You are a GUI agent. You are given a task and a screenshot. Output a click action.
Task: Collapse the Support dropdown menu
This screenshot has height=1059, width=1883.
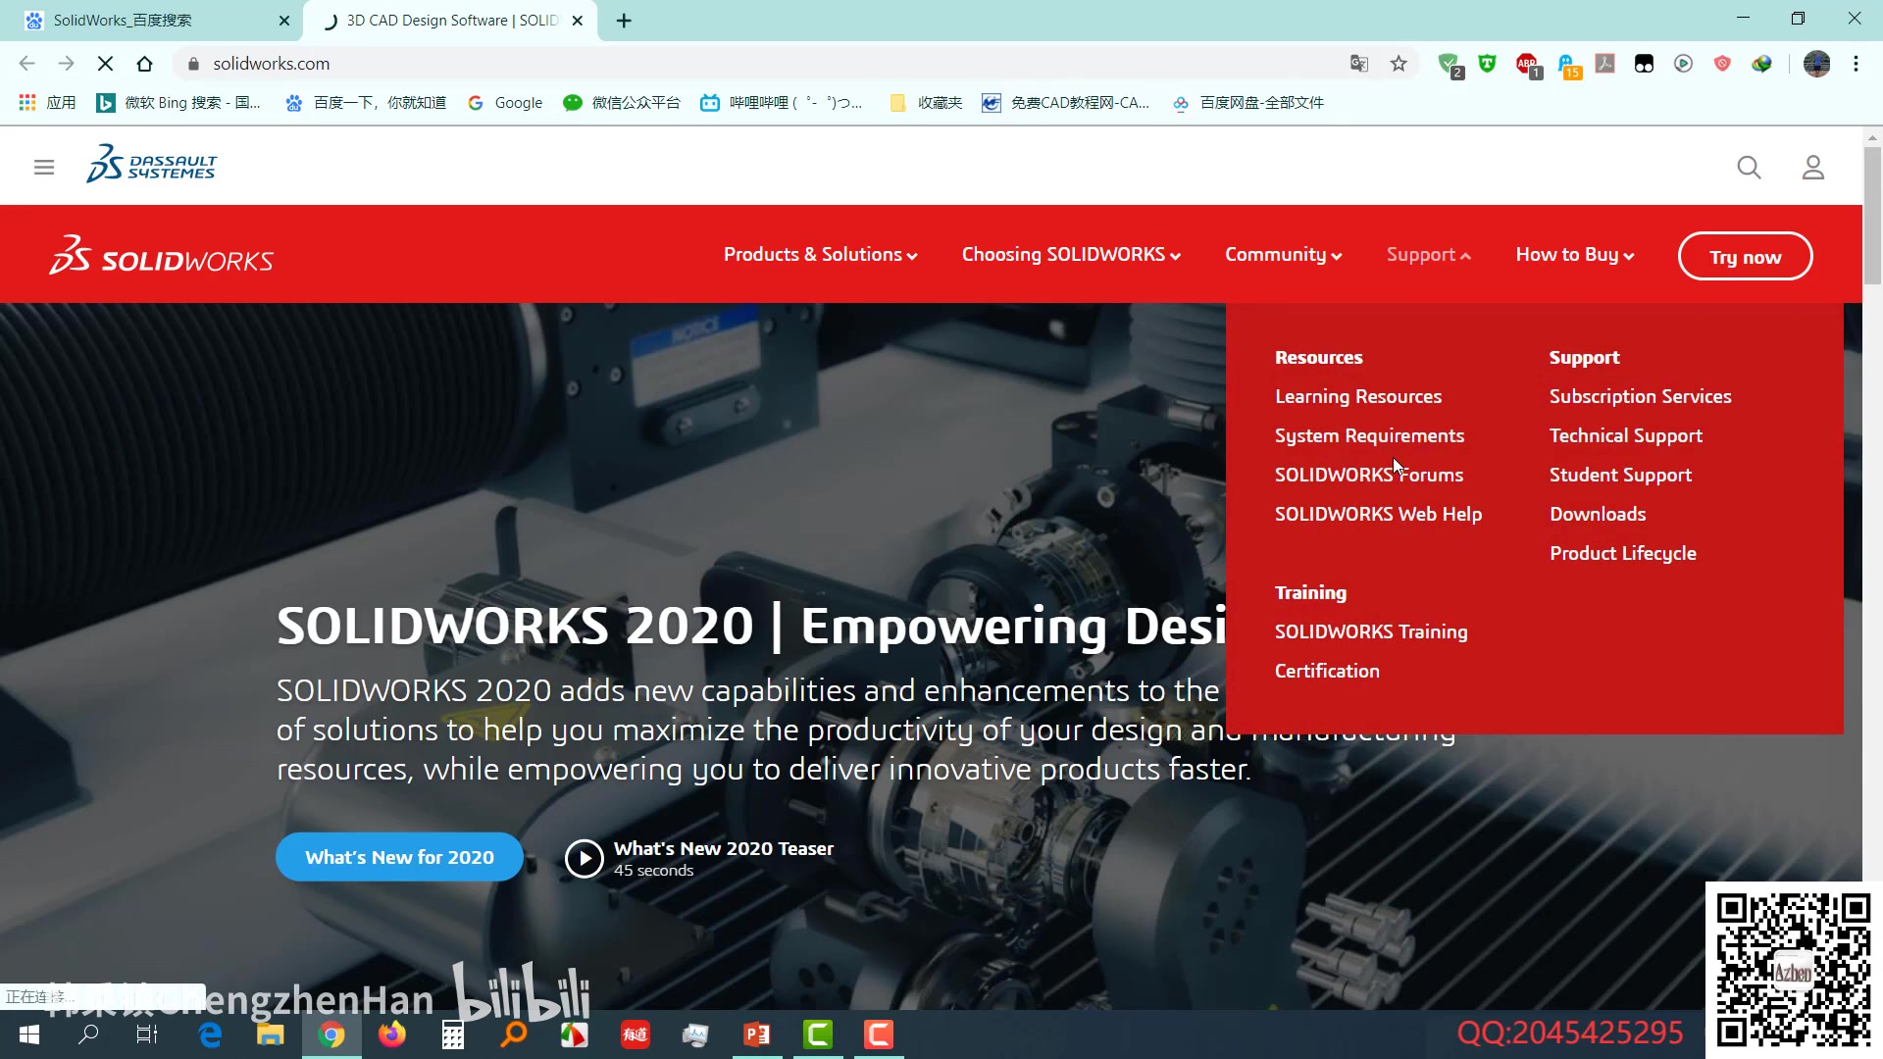click(x=1429, y=255)
